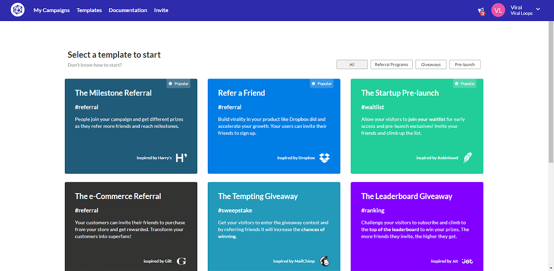Click the MailChimp monkey icon
Viewport: 554px width, 271px height.
[x=324, y=261]
